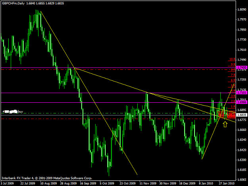The height and width of the screenshot is (186, 248).
Task: Click the 1 R risk label
Action: [233, 107]
